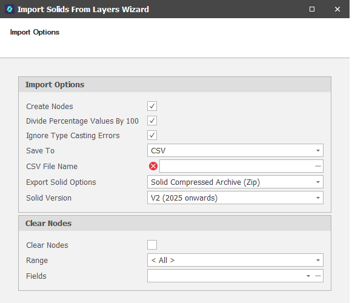
Task: Close the Import Solids From Layers Wizard
Action: coord(337,9)
